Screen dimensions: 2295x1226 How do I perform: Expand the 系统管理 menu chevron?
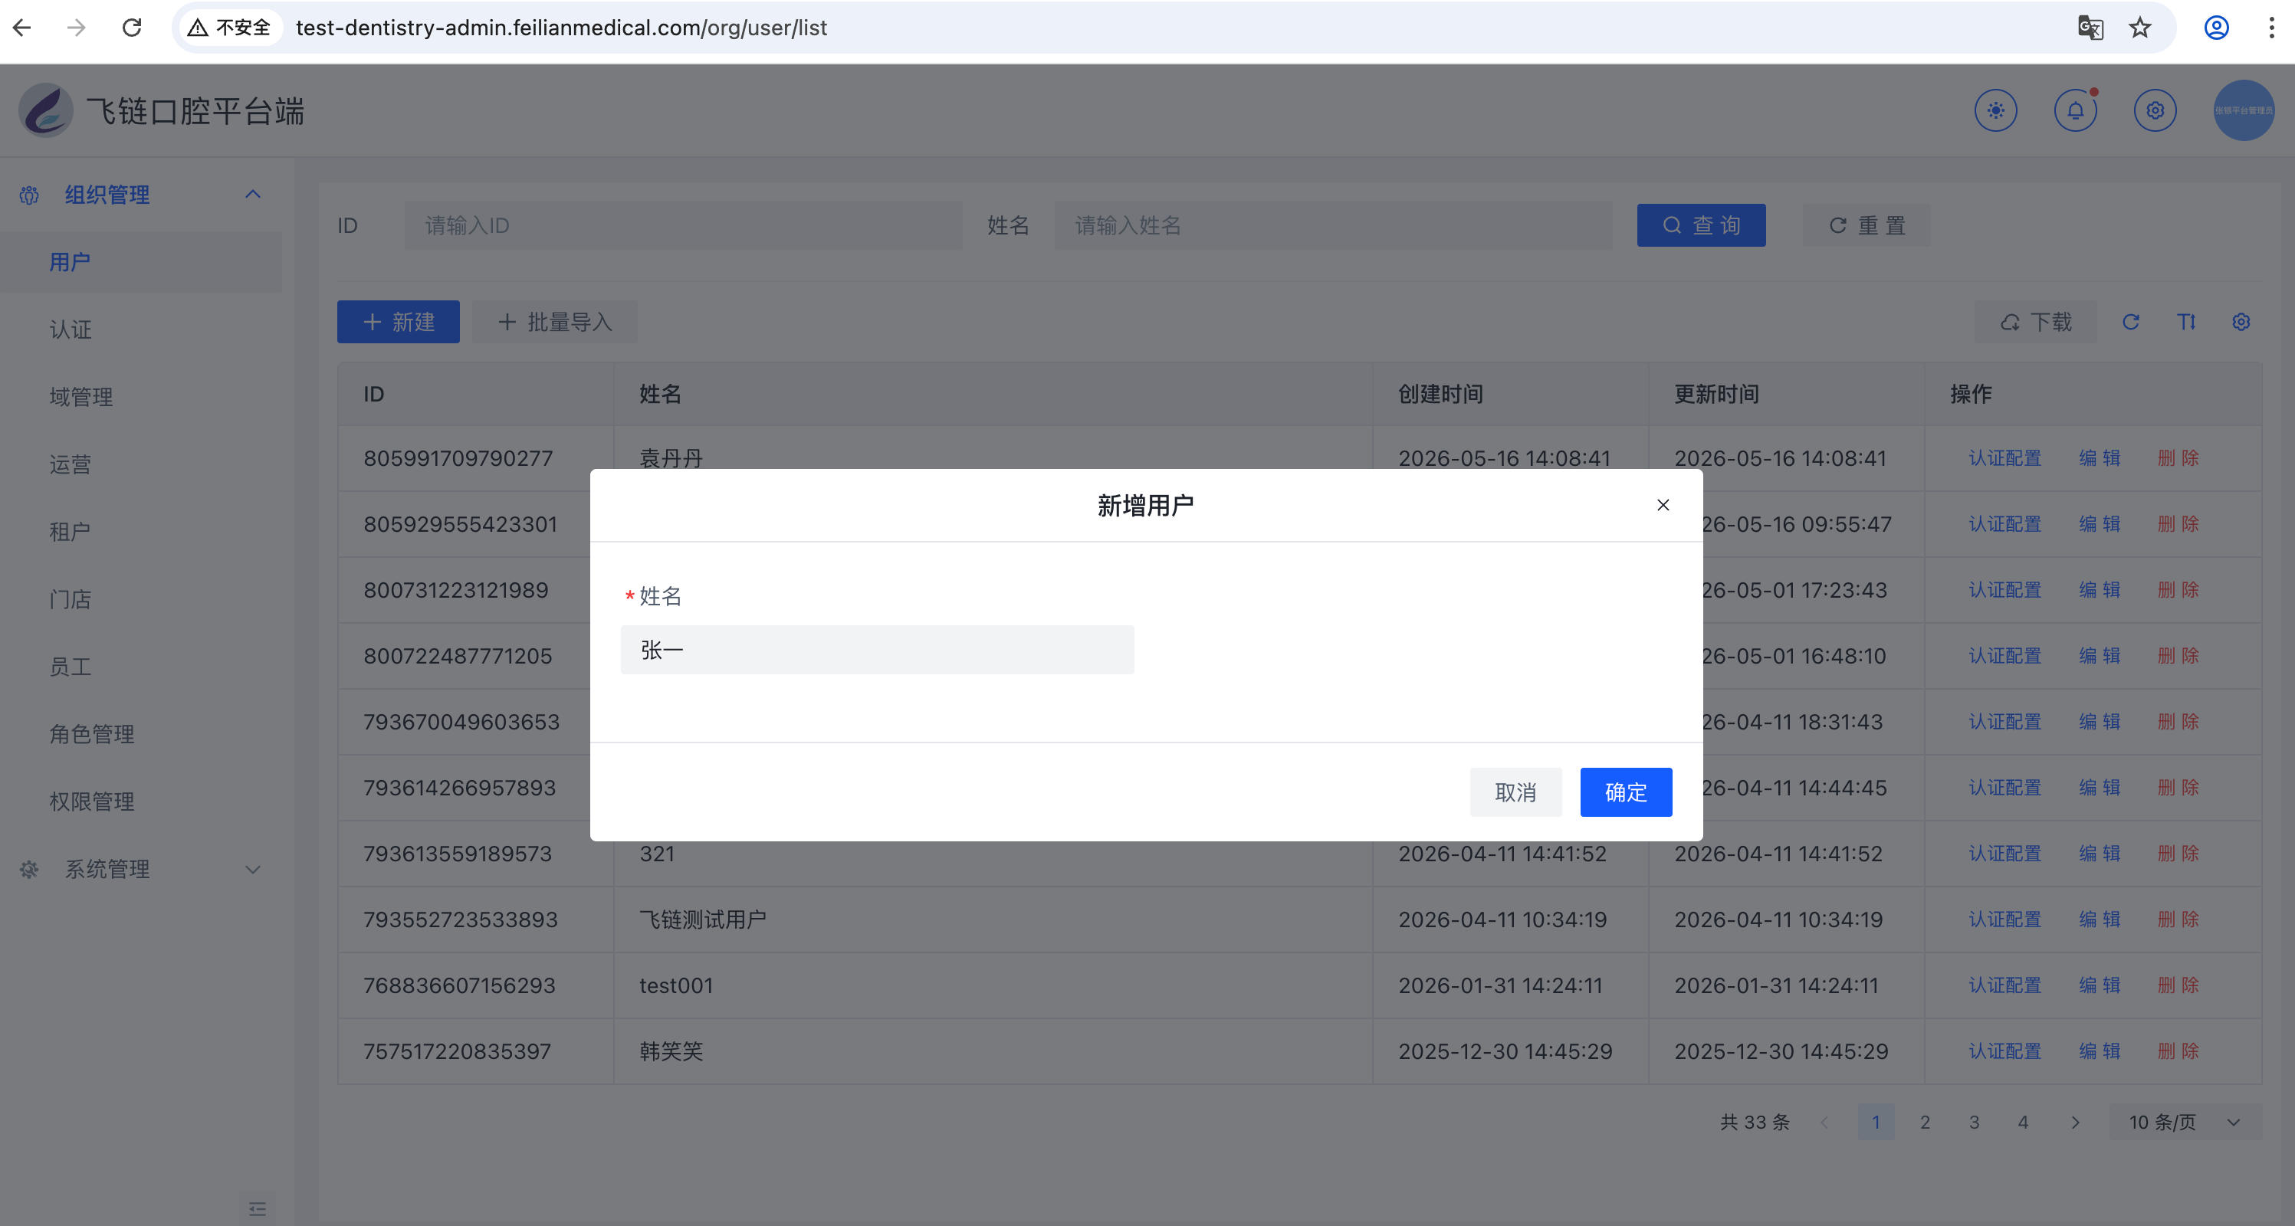(x=253, y=870)
